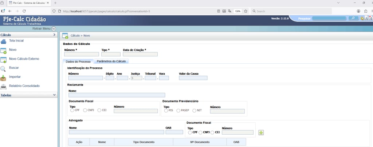Image resolution: width=373 pixels, height=147 pixels.
Task: Open Novo Cálculo Externo icon
Action: pyautogui.click(x=3, y=60)
